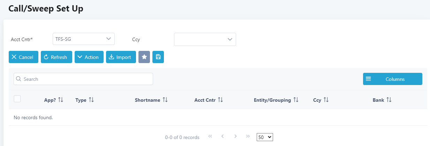Screen dimensions: 430x146
Task: Sort by Acct Cntr column arrows
Action: [x=220, y=100]
